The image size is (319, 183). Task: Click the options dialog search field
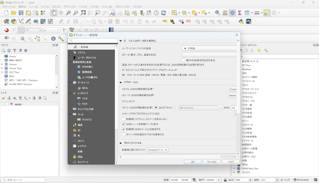93,41
